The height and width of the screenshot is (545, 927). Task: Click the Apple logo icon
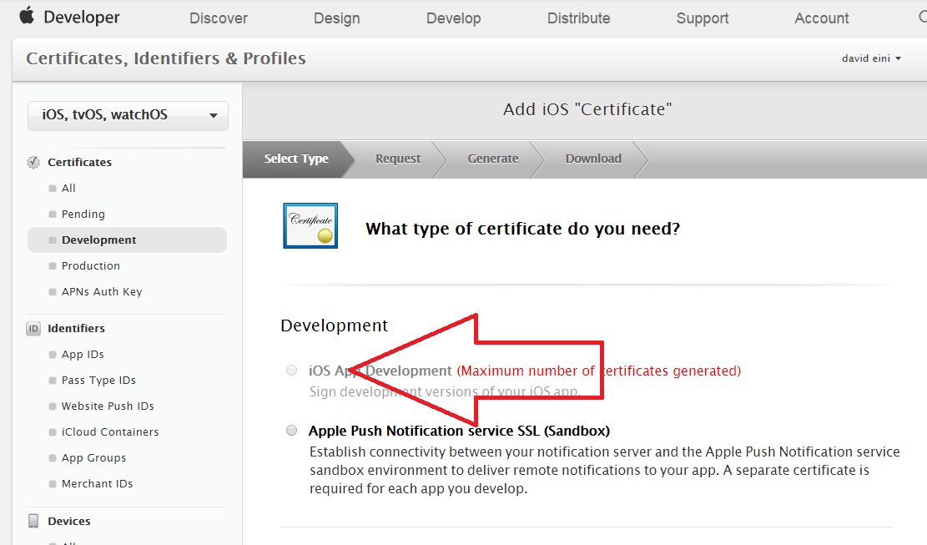pyautogui.click(x=27, y=15)
